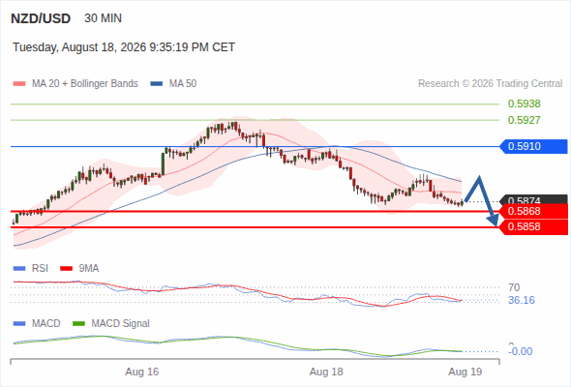Click the NZD/USD pair title
Image resolution: width=571 pixels, height=387 pixels.
point(41,18)
